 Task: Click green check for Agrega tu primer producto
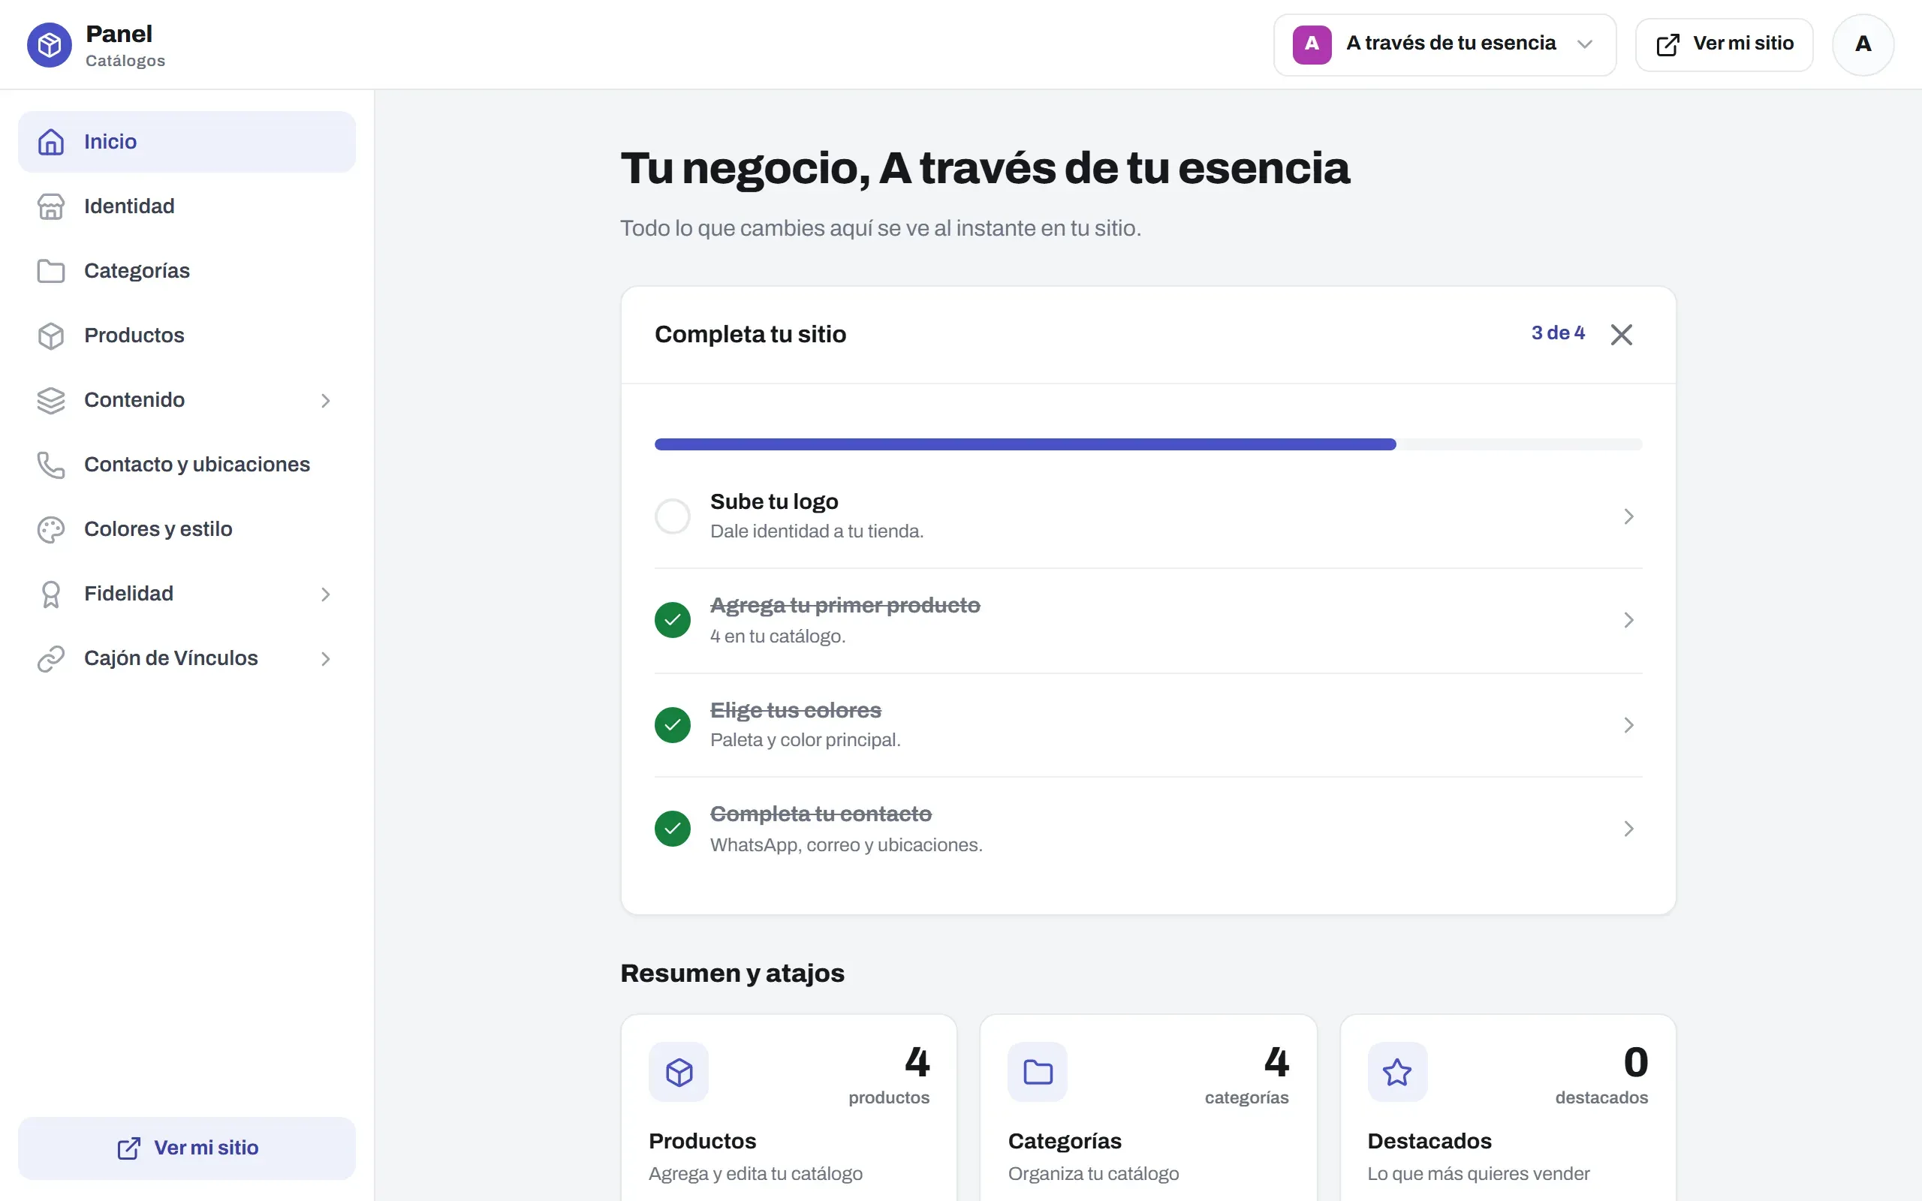click(672, 620)
